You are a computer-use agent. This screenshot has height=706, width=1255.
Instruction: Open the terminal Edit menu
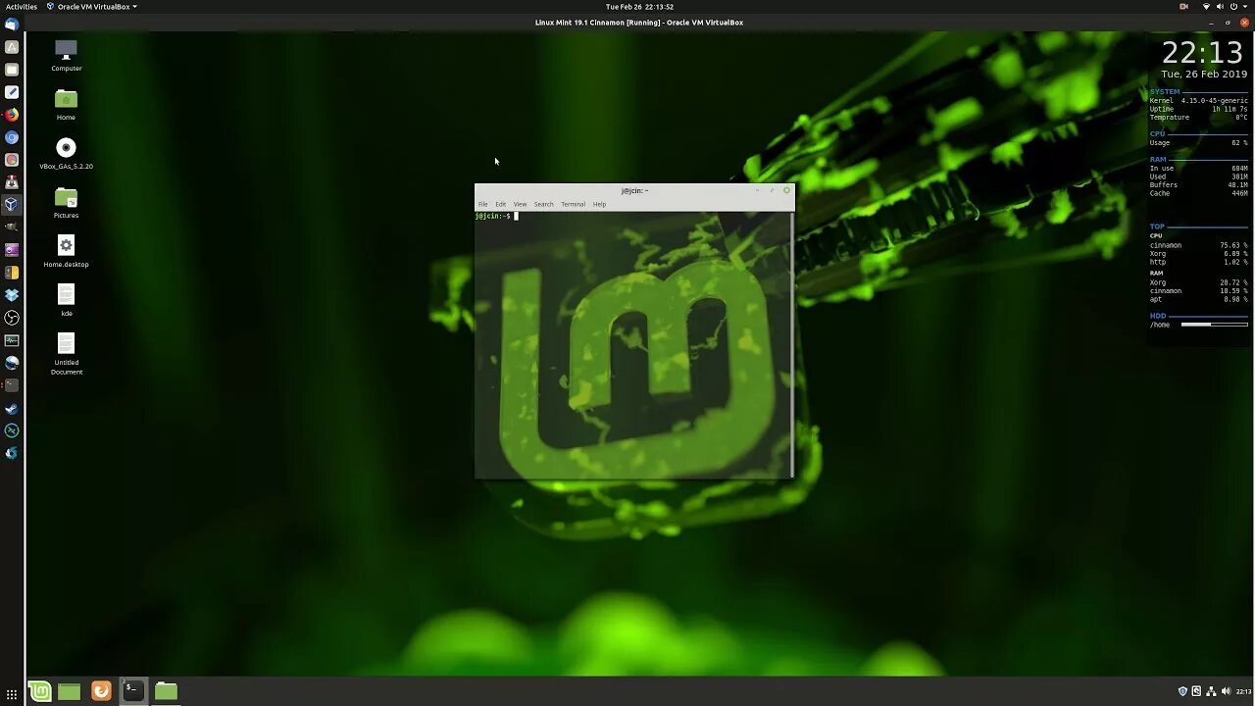[x=500, y=204]
